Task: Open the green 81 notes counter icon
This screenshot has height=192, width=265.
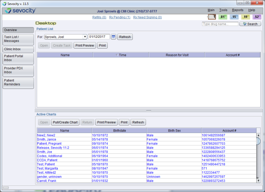Action: 223,17
